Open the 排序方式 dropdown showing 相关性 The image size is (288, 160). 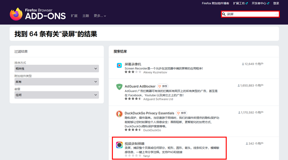tap(57, 68)
